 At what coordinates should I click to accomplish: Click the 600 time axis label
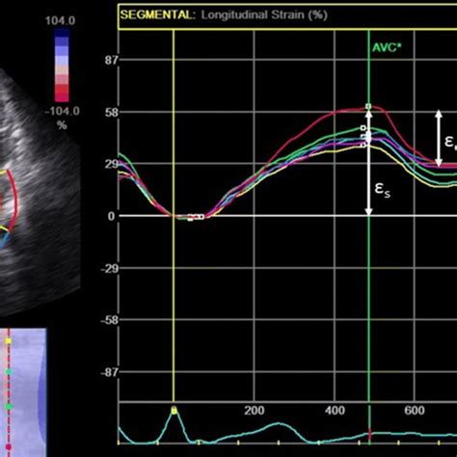(415, 411)
